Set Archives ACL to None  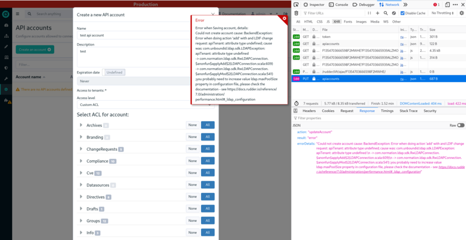193,125
